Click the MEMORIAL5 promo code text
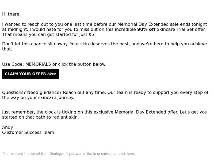This screenshot has height=161, width=214. pyautogui.click(x=38, y=64)
